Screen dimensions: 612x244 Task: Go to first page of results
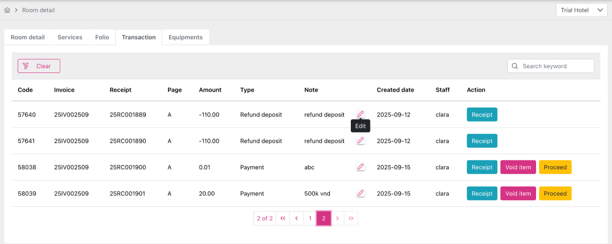pyautogui.click(x=283, y=218)
